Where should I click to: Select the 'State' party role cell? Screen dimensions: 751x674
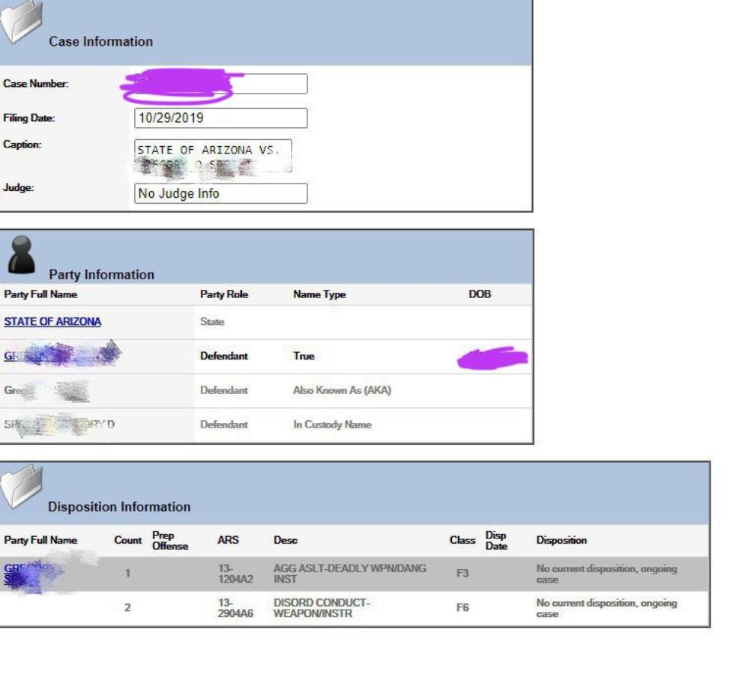[x=212, y=322]
